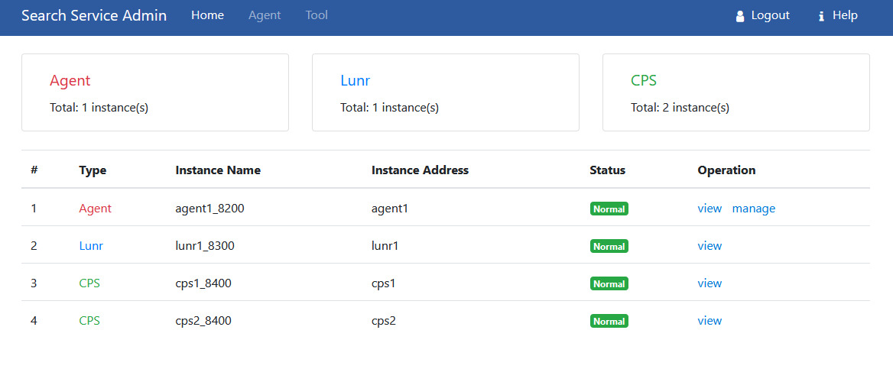Click the Instance Address column header
Viewport: 893px width, 369px height.
point(420,170)
